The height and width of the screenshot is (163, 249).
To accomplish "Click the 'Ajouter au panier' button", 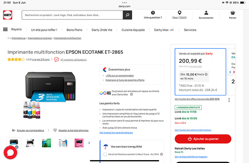I will 203,139.
